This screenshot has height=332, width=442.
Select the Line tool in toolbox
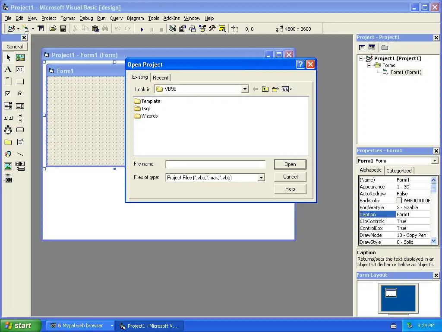pyautogui.click(x=20, y=154)
